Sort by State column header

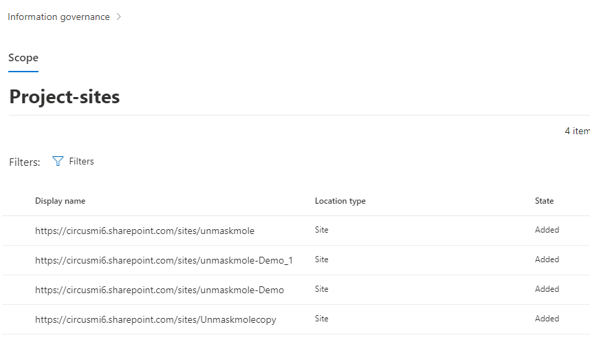coord(544,201)
